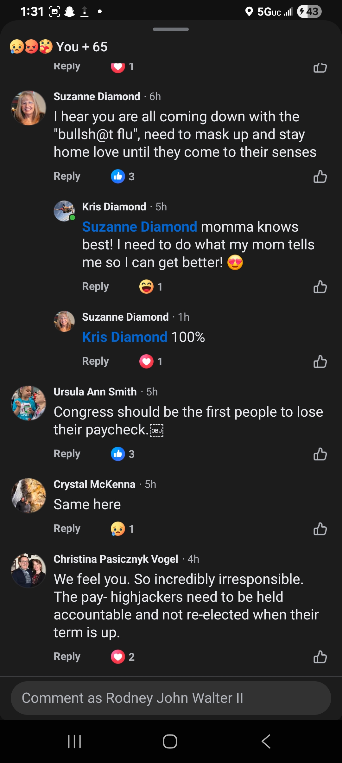Like Kris Diamond's momma knows best reply
This screenshot has width=342, height=763.
[320, 287]
